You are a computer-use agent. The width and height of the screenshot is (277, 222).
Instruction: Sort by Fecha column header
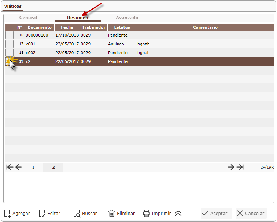point(67,27)
